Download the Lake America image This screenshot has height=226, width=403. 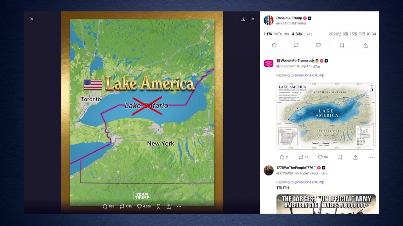pos(243,19)
